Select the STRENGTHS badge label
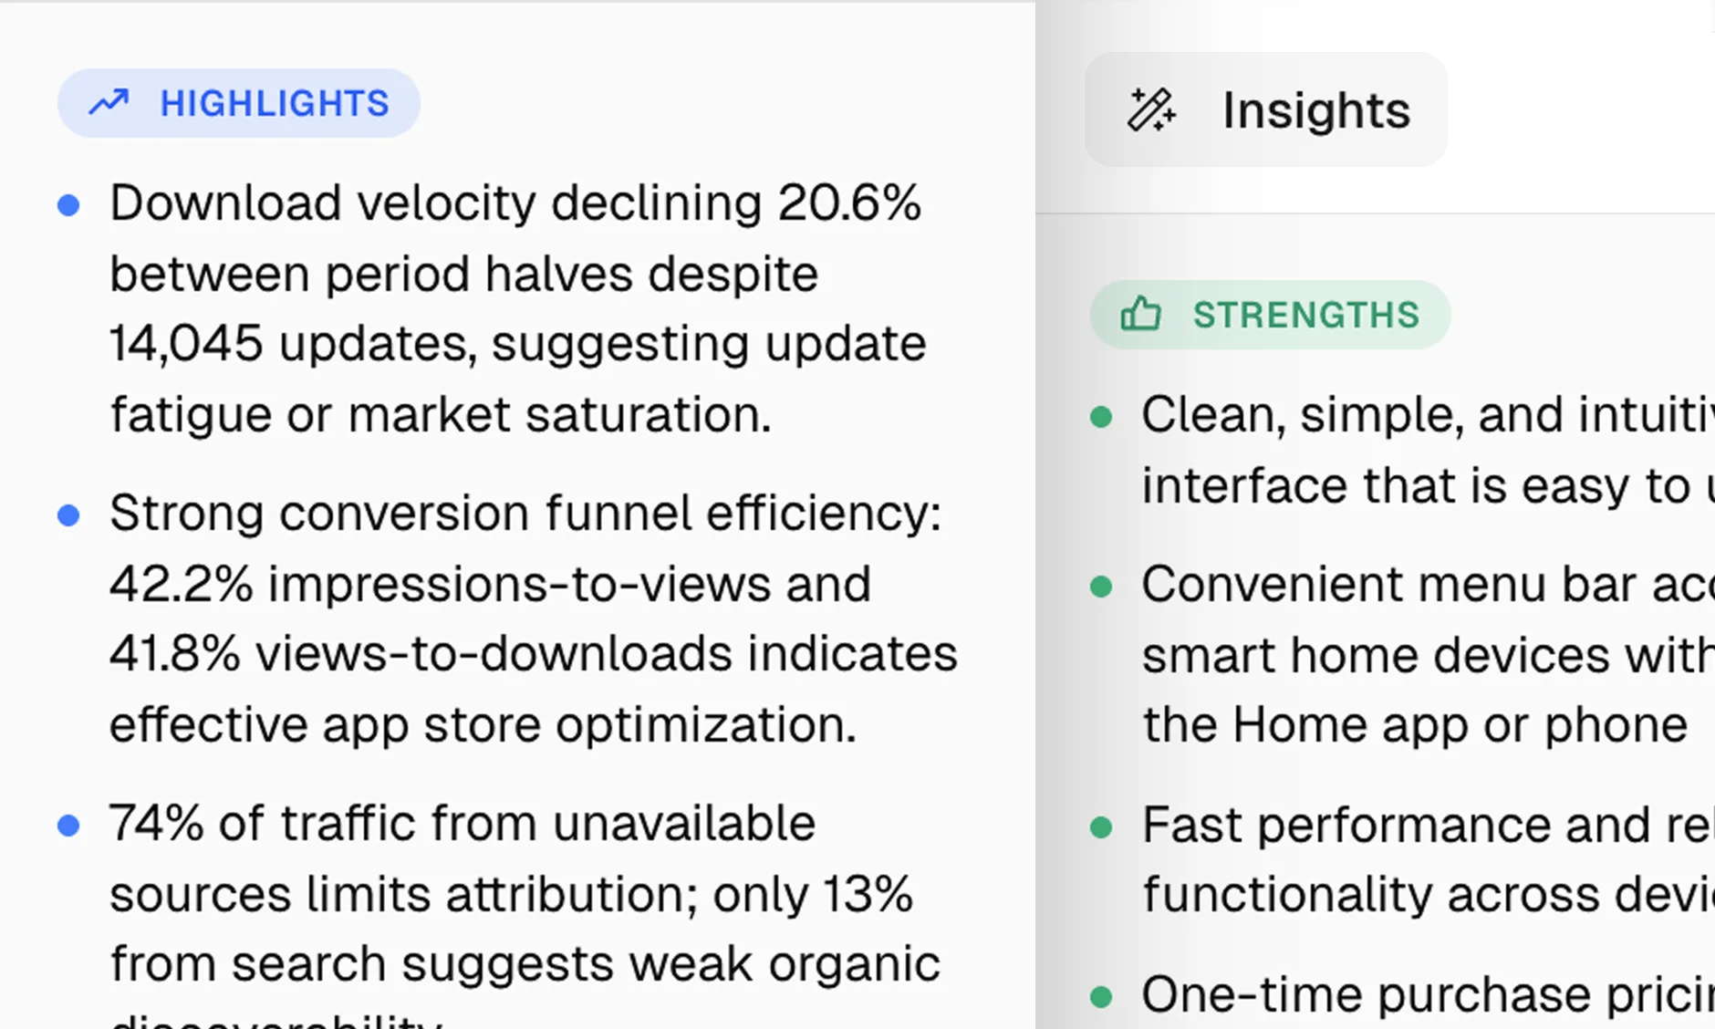Screen dimensions: 1715x1029 point(1306,315)
